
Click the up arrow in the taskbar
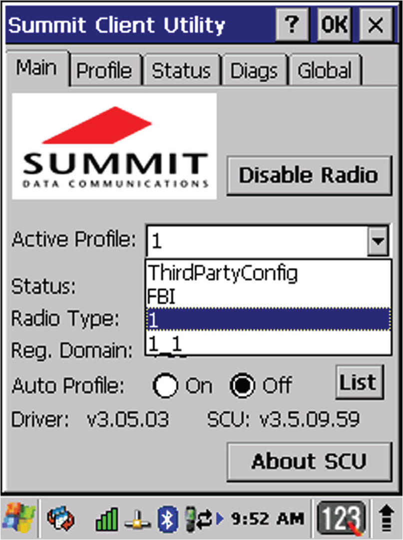387,519
